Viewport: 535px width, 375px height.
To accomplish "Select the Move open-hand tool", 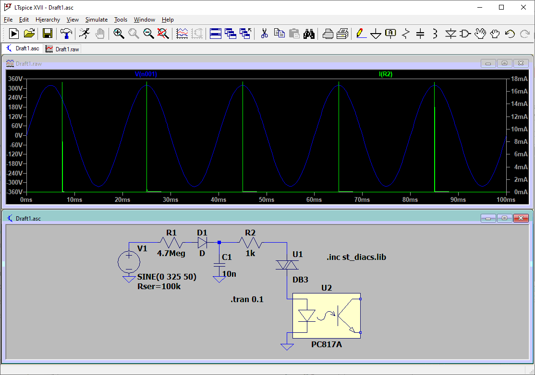I will coord(480,34).
